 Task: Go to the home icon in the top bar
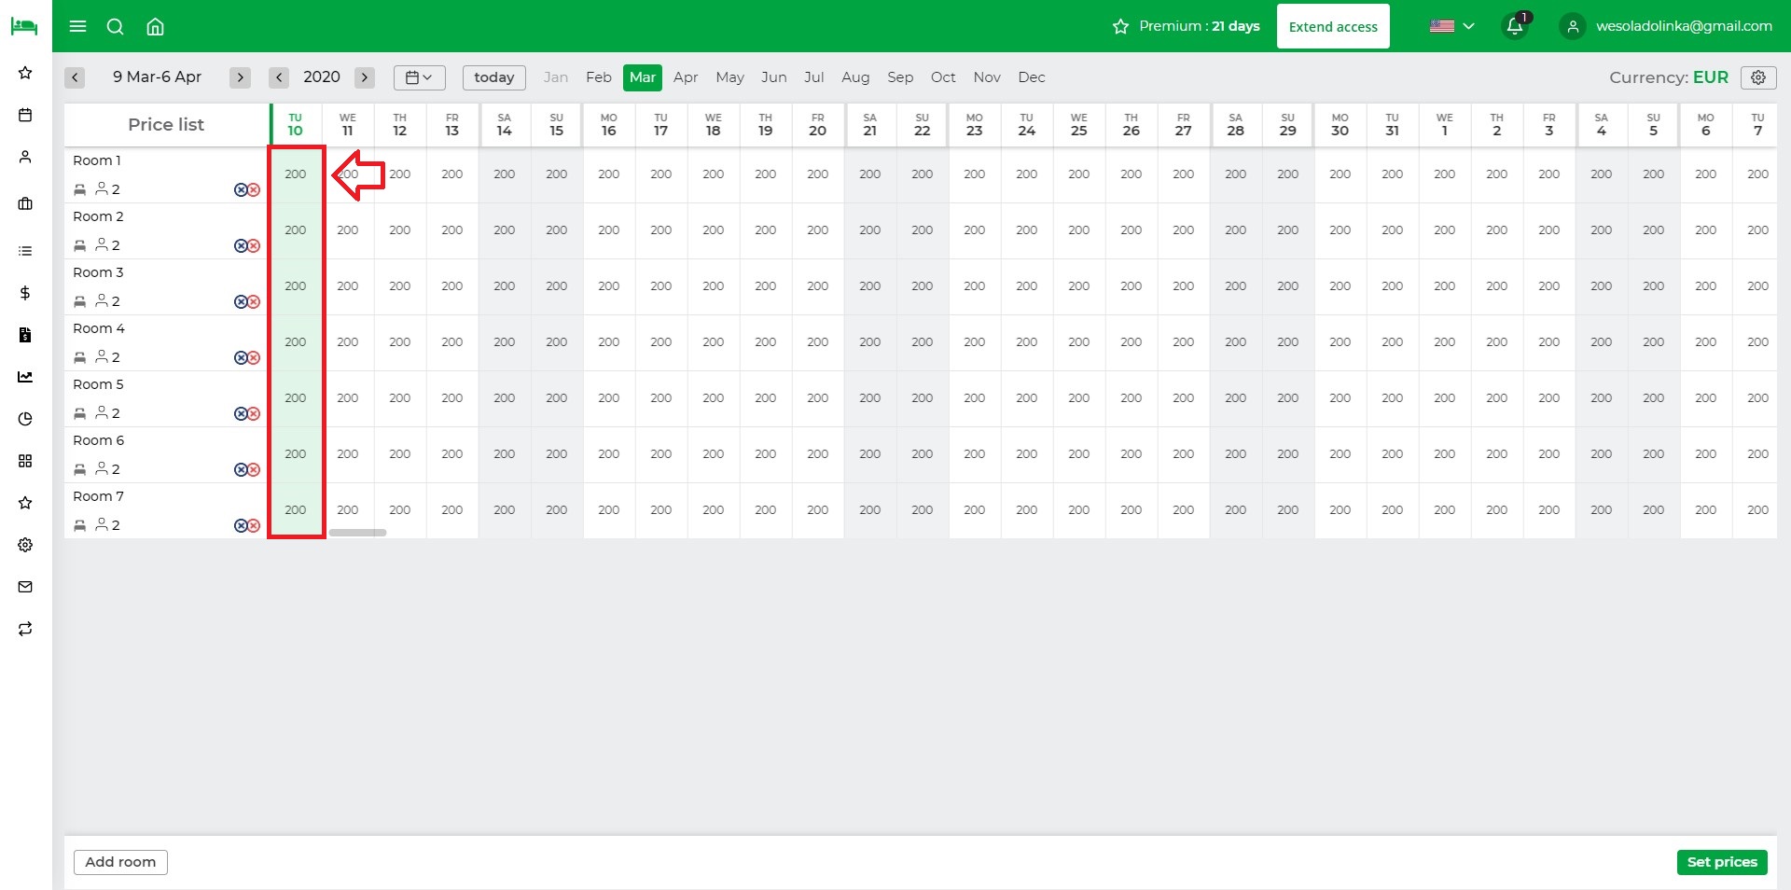[x=156, y=26]
